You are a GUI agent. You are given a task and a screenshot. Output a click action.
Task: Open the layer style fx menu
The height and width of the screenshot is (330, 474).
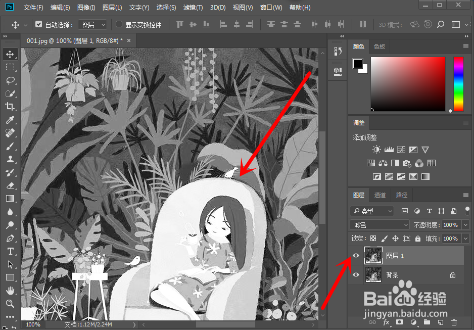pos(386,322)
